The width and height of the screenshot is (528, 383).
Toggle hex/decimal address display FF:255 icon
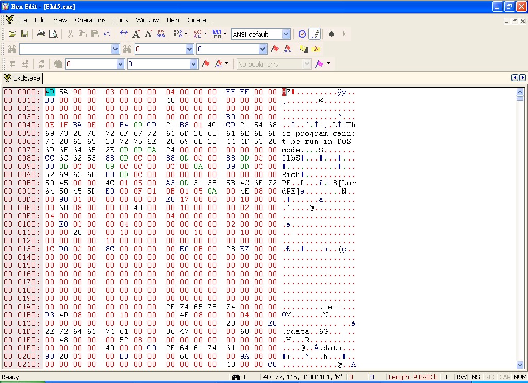[161, 34]
